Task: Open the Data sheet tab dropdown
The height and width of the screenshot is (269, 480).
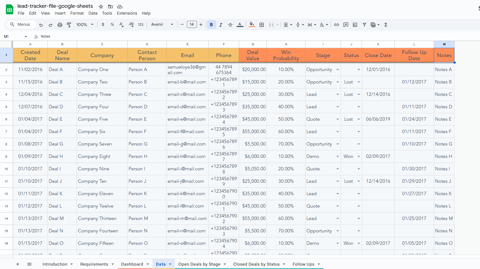Action: pyautogui.click(x=170, y=264)
